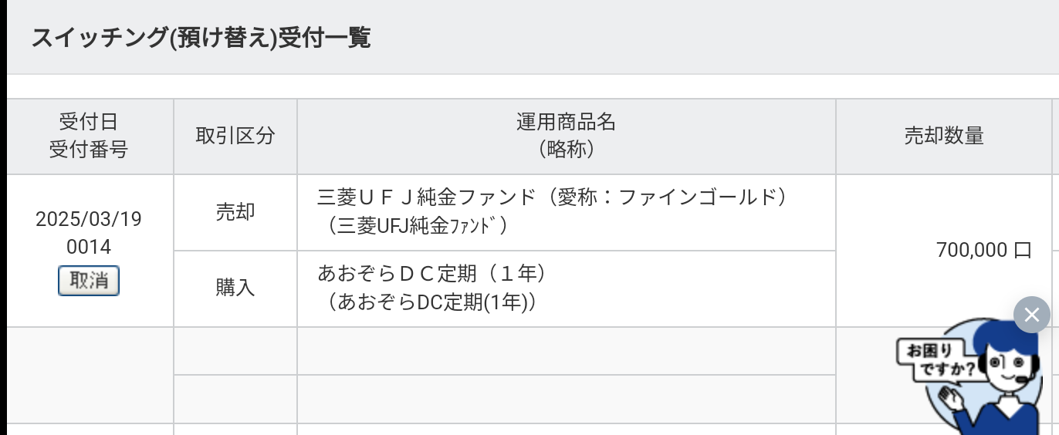The image size is (1059, 435).
Task: Click the 運用商品名 (略称) column header
Action: tap(566, 136)
